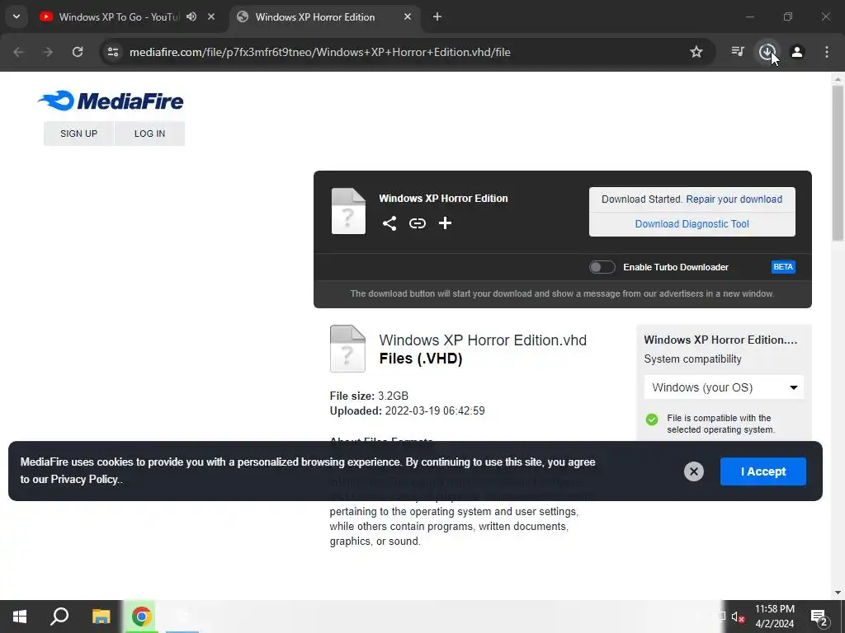Open Chrome downloads icon in toolbar

pos(767,52)
